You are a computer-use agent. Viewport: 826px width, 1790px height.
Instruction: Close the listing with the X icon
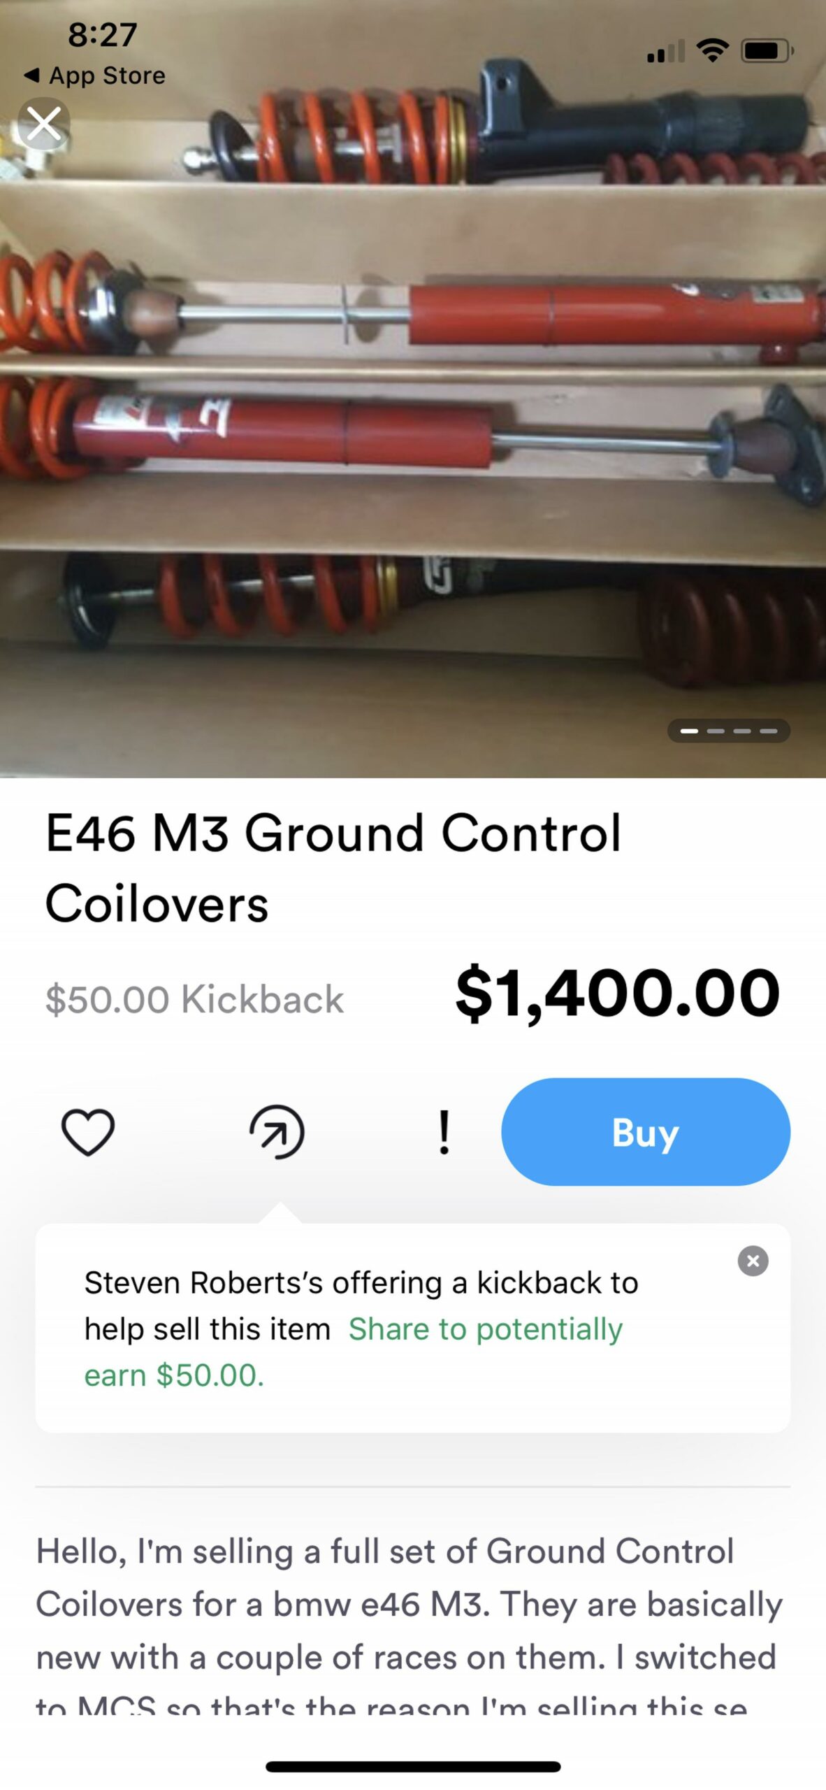[x=44, y=124]
